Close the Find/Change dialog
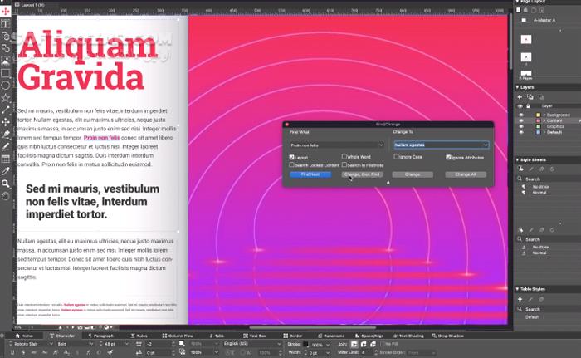 (x=287, y=125)
